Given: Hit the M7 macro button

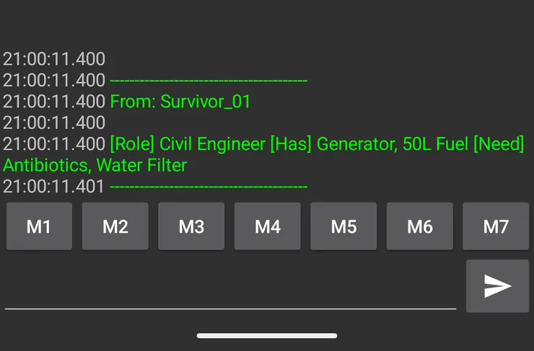Looking at the screenshot, I should click(x=496, y=226).
